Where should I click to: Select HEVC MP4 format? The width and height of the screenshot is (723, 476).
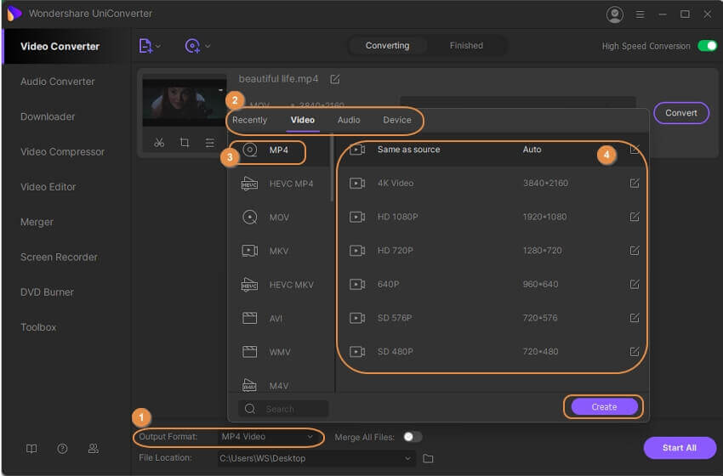(280, 184)
